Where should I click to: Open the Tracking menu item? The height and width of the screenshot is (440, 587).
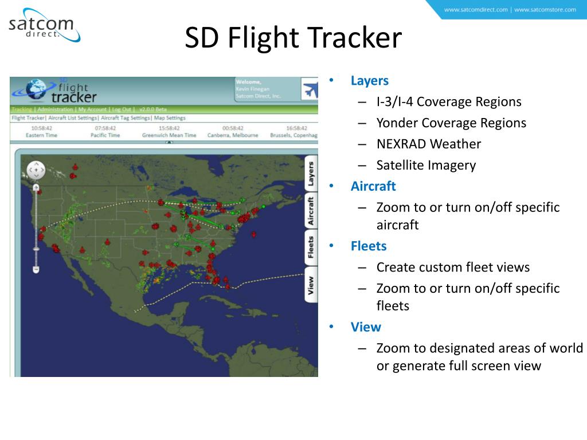pyautogui.click(x=22, y=109)
